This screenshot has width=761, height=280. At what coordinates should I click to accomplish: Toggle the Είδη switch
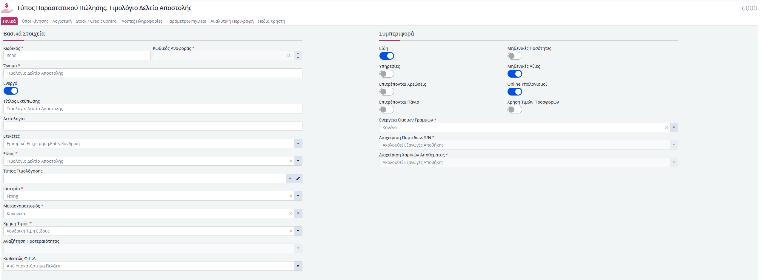tap(387, 56)
